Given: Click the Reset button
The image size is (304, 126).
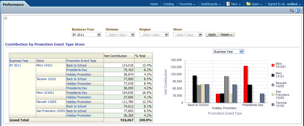Looking at the screenshot, I should coord(227,34).
